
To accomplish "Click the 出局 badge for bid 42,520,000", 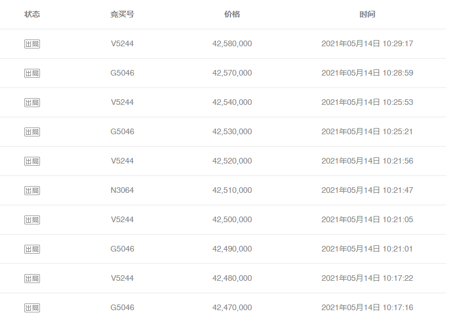I will tap(32, 161).
